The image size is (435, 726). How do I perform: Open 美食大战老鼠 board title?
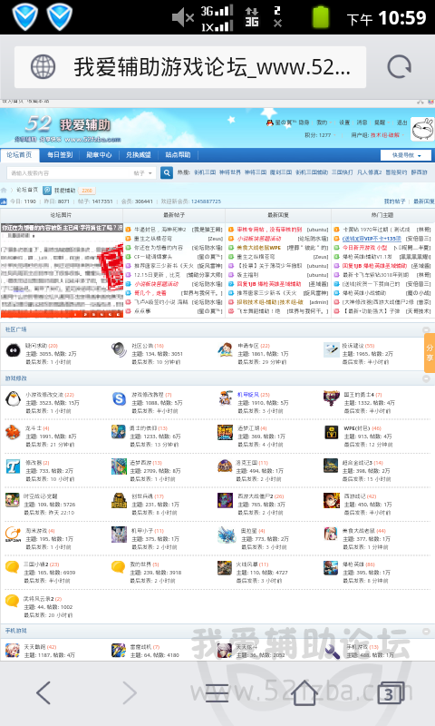pyautogui.click(x=358, y=531)
